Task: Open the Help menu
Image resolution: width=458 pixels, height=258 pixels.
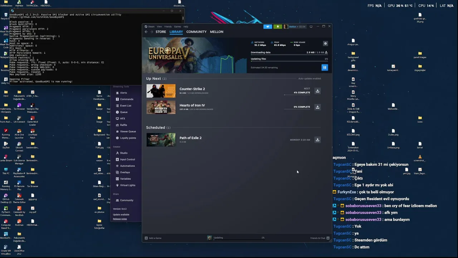Action: tap(186, 27)
